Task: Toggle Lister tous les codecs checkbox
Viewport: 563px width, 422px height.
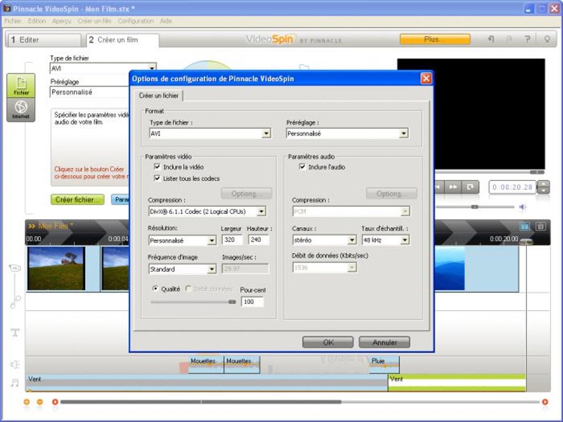Action: pos(157,178)
